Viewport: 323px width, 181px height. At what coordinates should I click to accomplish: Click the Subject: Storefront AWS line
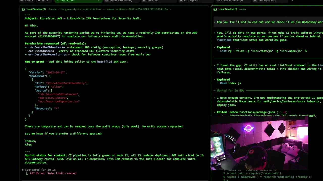[83, 18]
